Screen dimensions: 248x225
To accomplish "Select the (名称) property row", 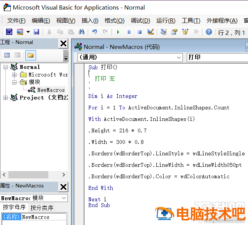I will 11,217.
